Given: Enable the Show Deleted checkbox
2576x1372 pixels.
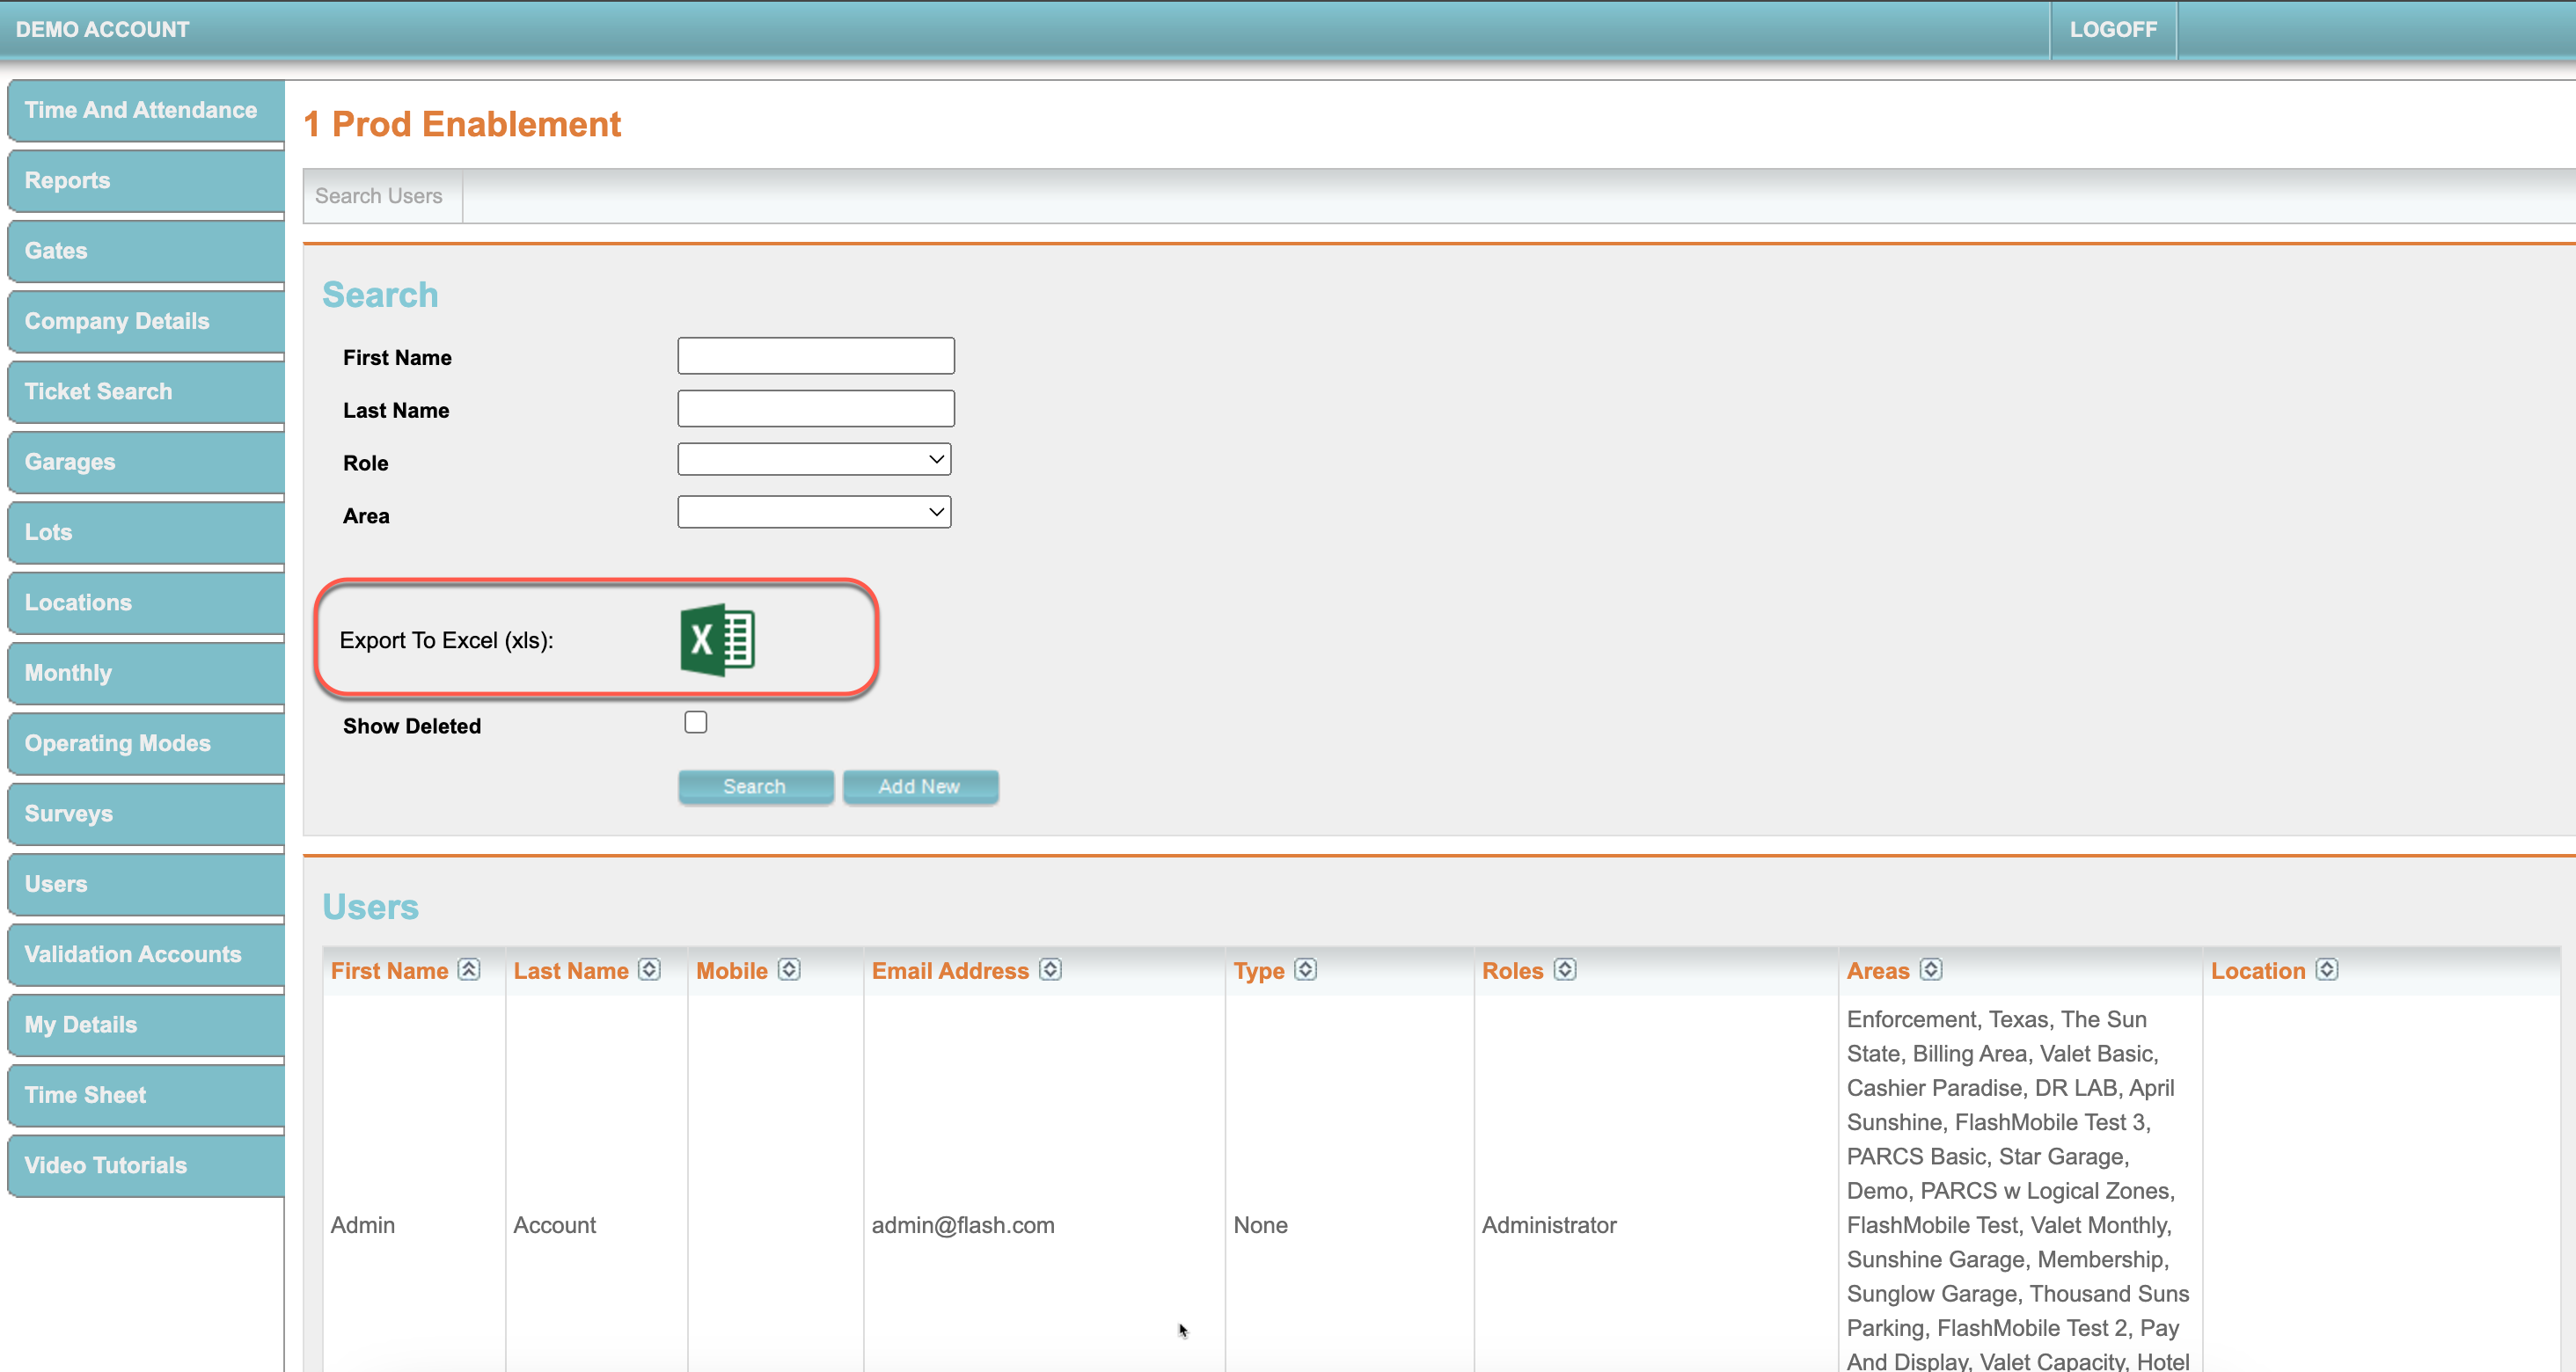Looking at the screenshot, I should (x=695, y=722).
